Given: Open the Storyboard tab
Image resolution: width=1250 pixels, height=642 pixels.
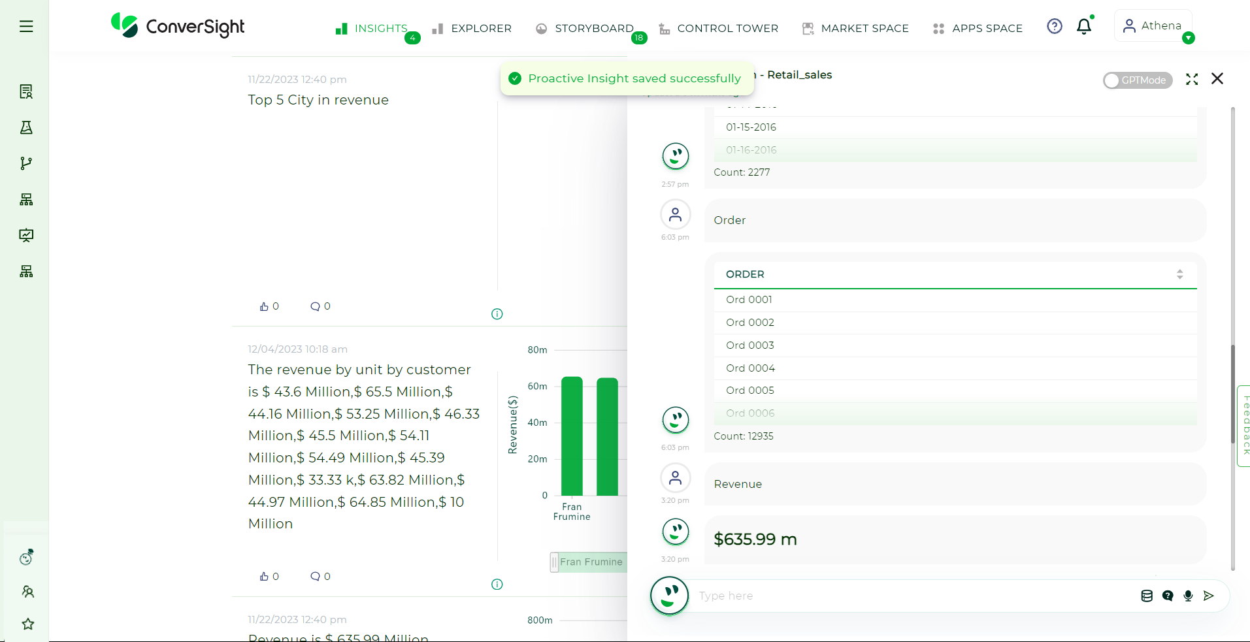Looking at the screenshot, I should click(585, 29).
